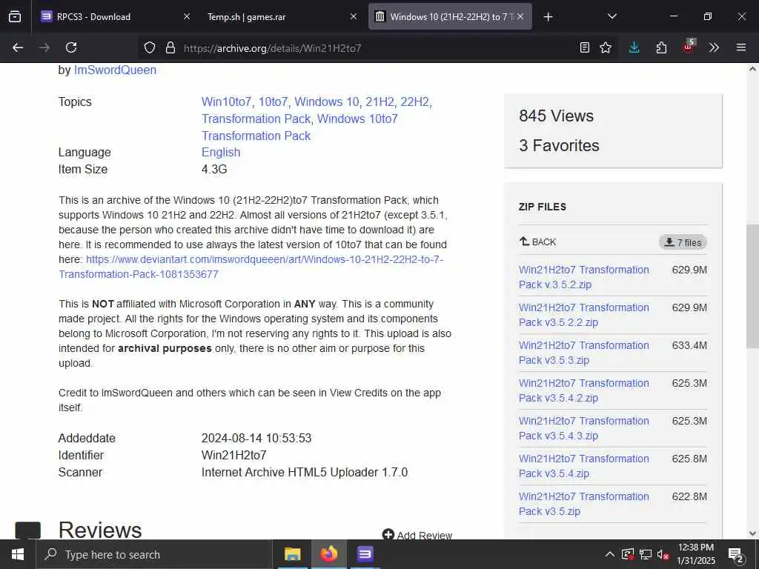
Task: Open the Windows 10 topic link
Action: coord(327,102)
